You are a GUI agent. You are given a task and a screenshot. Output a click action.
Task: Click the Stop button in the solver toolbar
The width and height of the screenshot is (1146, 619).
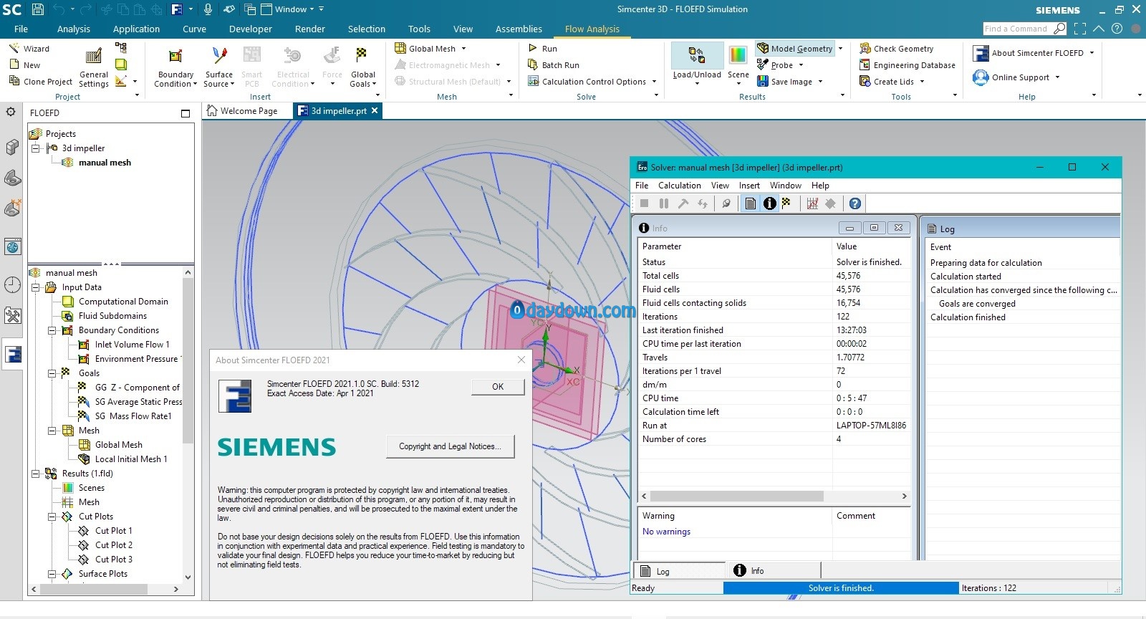pos(644,203)
